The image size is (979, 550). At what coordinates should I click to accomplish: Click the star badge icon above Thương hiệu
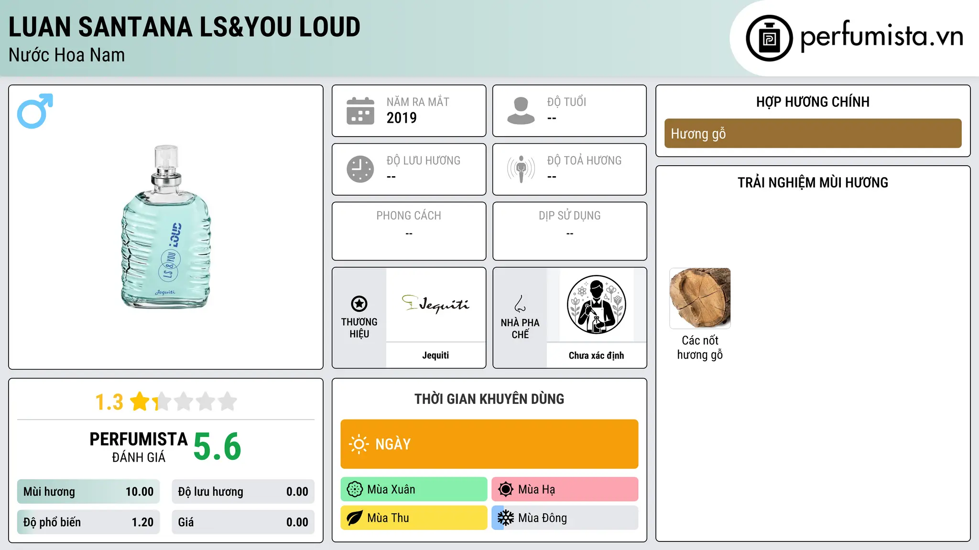359,304
